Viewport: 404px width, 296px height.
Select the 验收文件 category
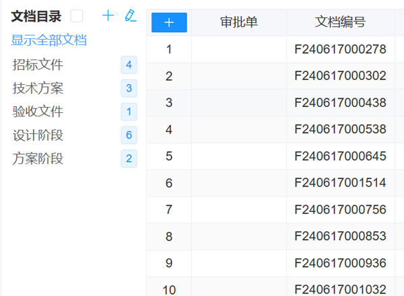point(38,112)
